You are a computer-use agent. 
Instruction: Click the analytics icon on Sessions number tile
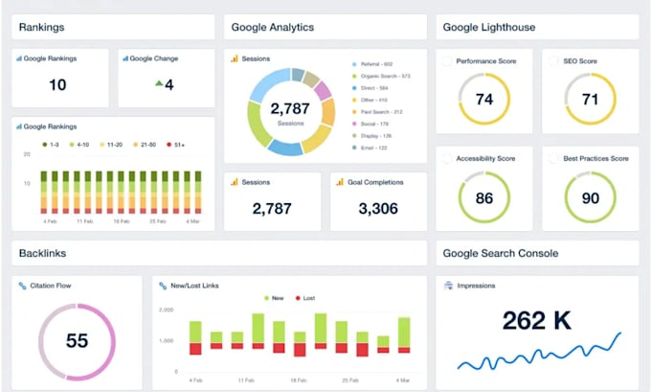coord(235,182)
